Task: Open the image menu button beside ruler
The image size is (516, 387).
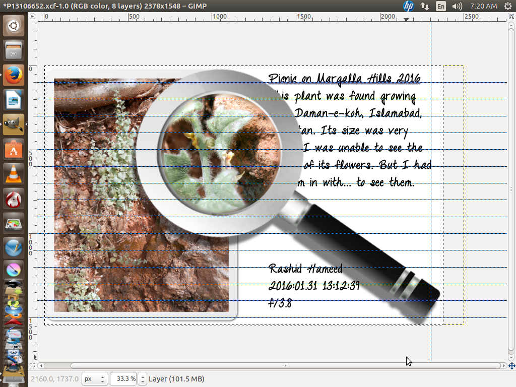Action: pos(32,16)
